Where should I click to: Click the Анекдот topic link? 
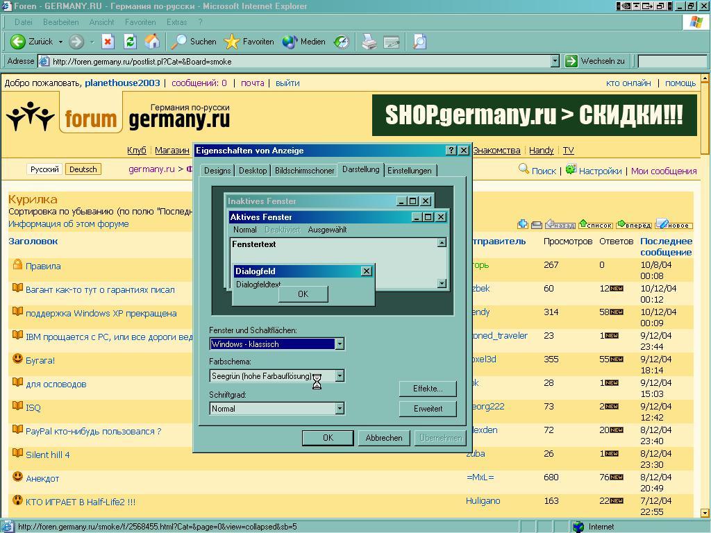point(42,478)
